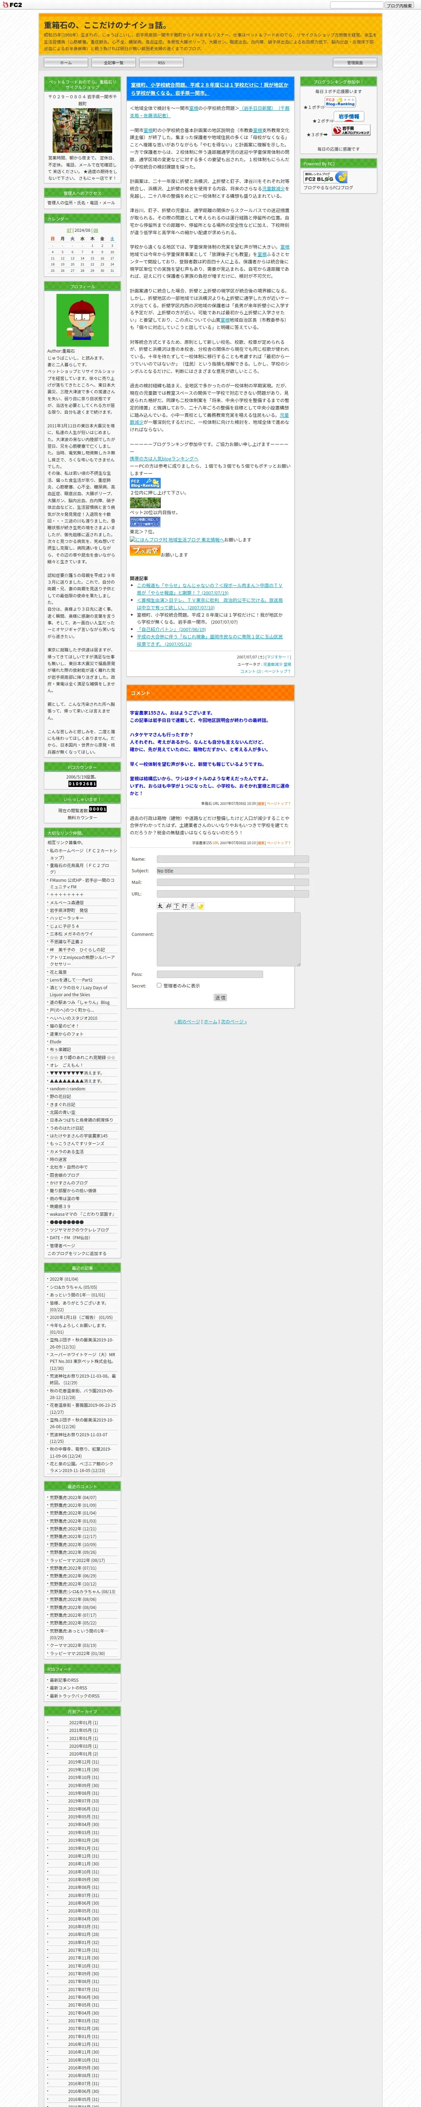Open blog title 重箱石の、ここだけのナイショ話
This screenshot has width=421, height=2107.
106,25
